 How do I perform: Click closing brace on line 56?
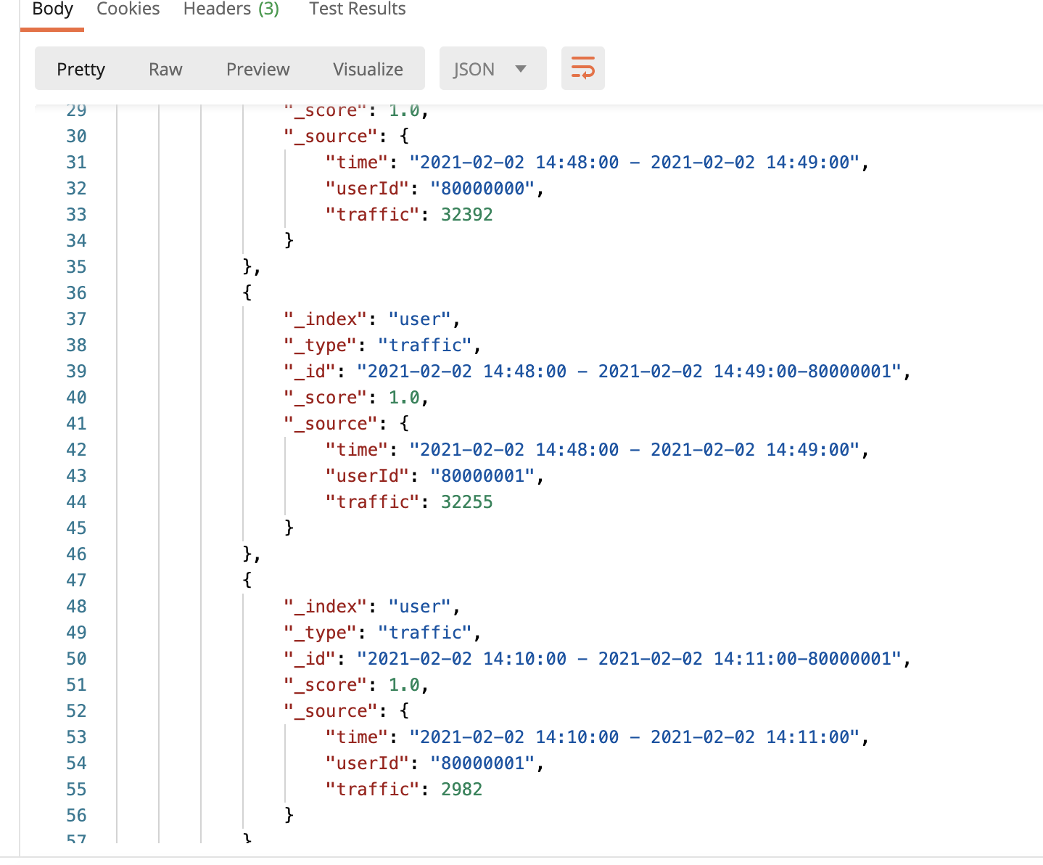[289, 815]
